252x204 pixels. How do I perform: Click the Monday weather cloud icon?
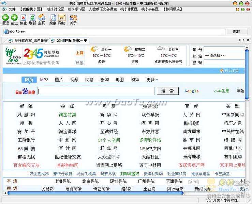[94, 49]
